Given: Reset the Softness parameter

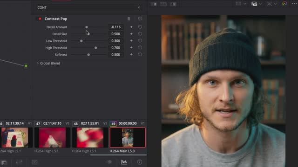Looking at the screenshot, I should 140,54.
